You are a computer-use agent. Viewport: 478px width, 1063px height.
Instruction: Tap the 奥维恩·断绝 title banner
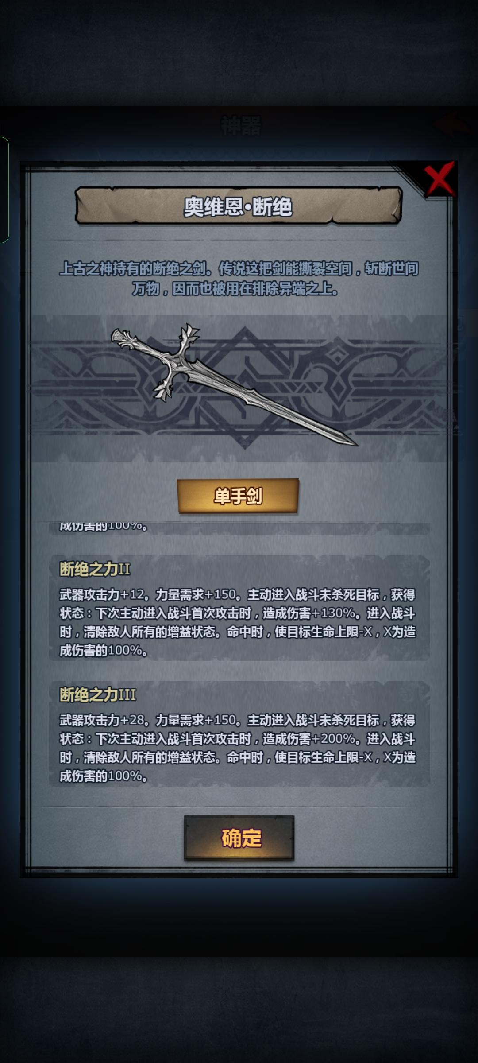pos(239,206)
